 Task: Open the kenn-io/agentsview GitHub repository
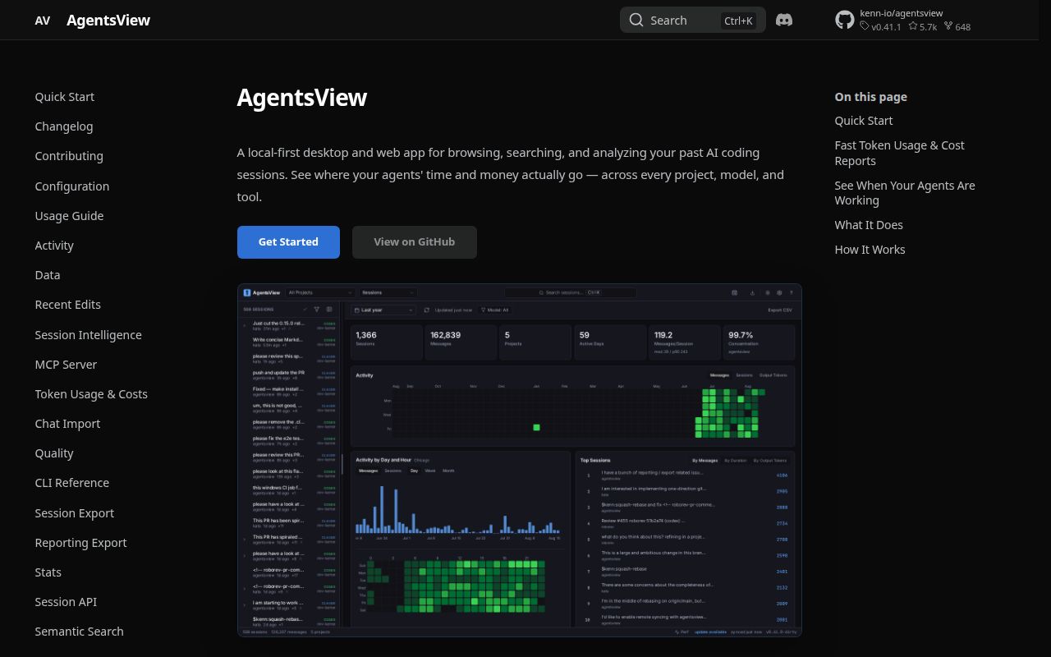tap(903, 20)
